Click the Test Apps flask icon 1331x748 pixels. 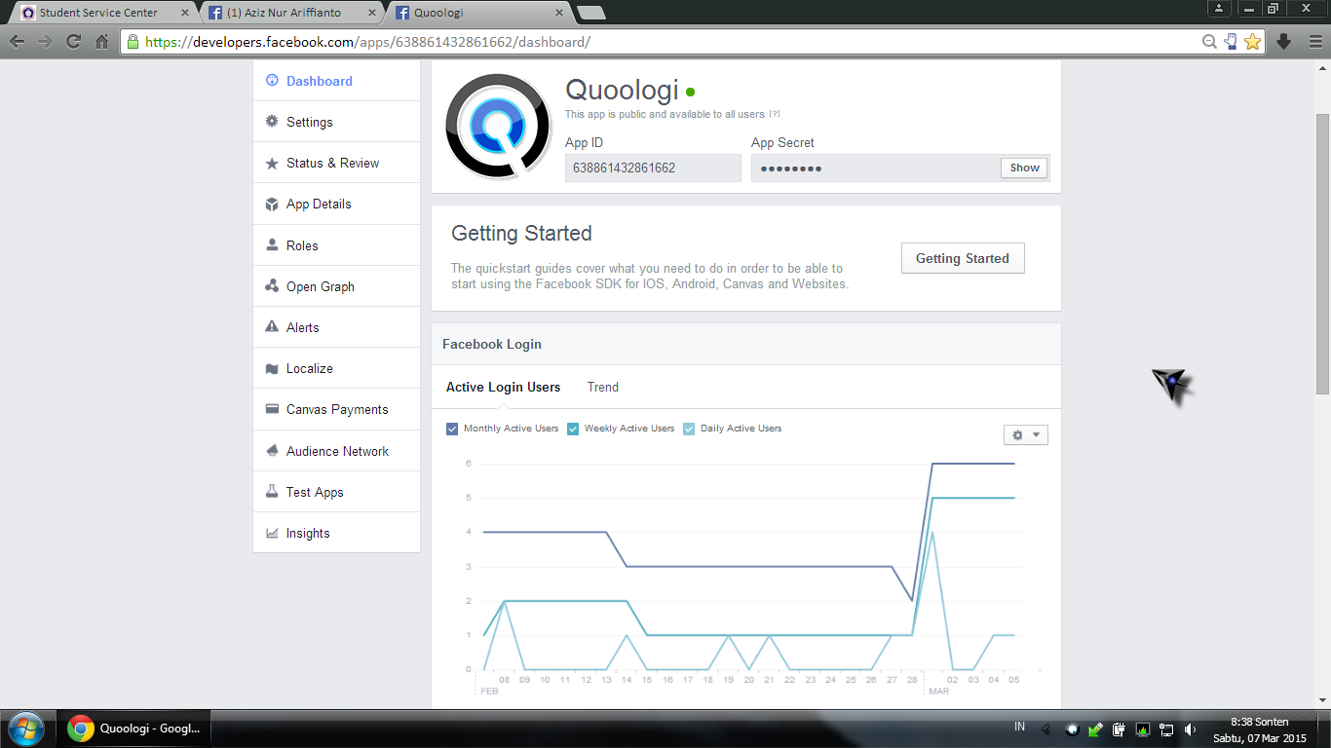[272, 492]
